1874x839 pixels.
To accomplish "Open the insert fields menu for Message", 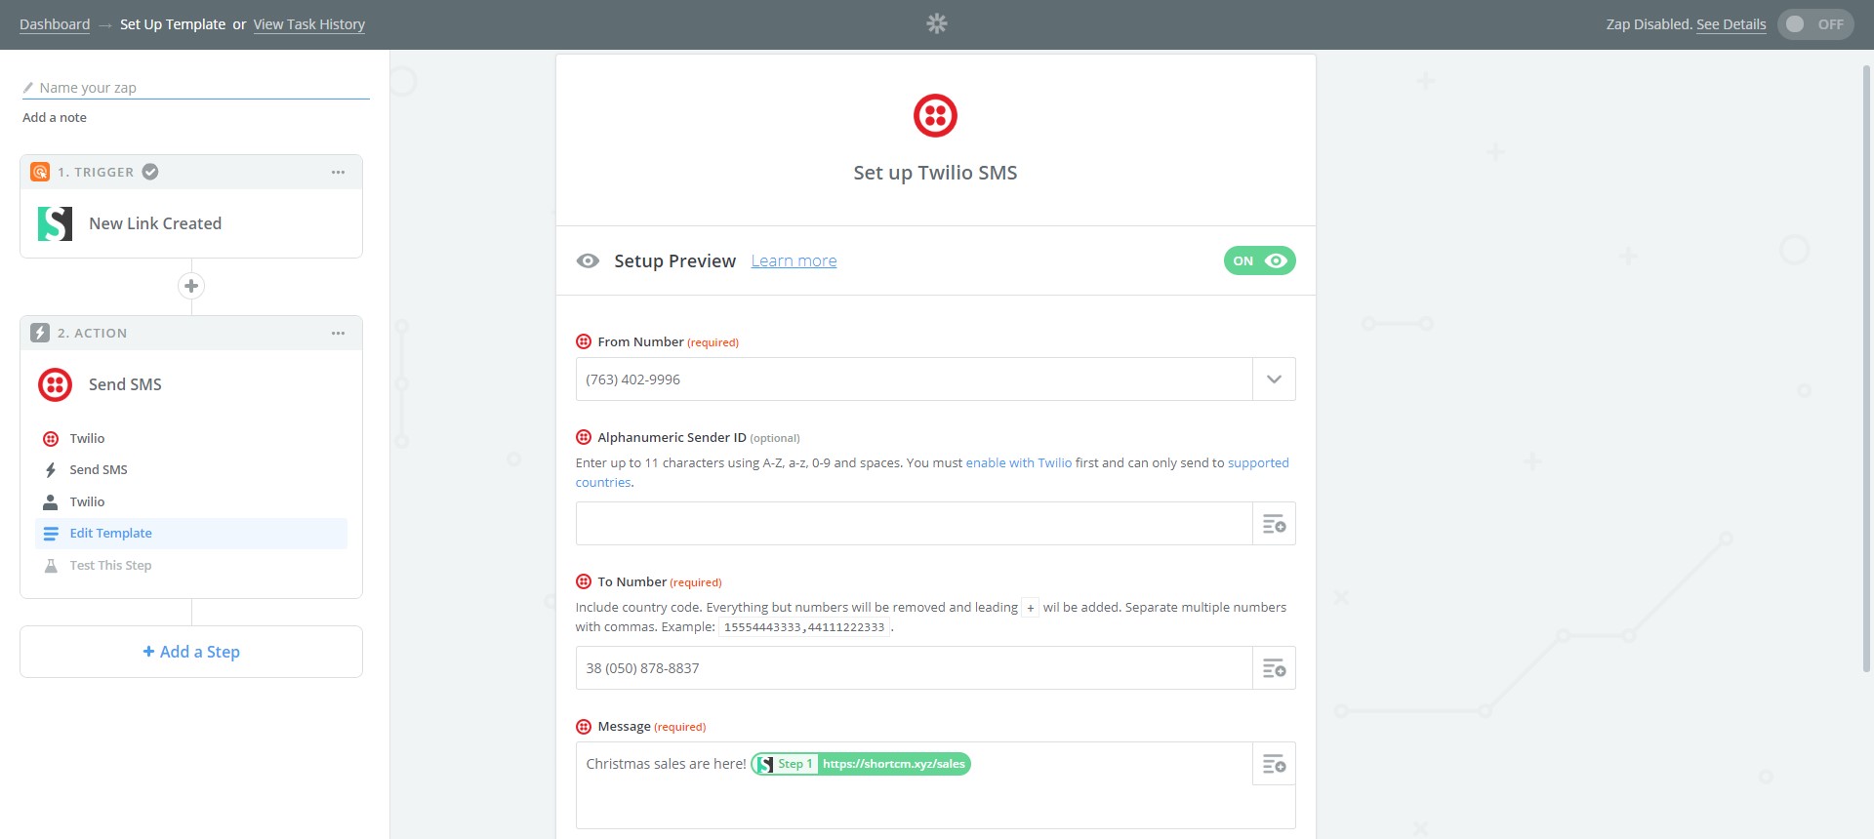I will tap(1273, 764).
